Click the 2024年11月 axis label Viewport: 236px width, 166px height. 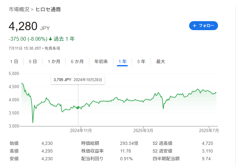[x=81, y=130]
